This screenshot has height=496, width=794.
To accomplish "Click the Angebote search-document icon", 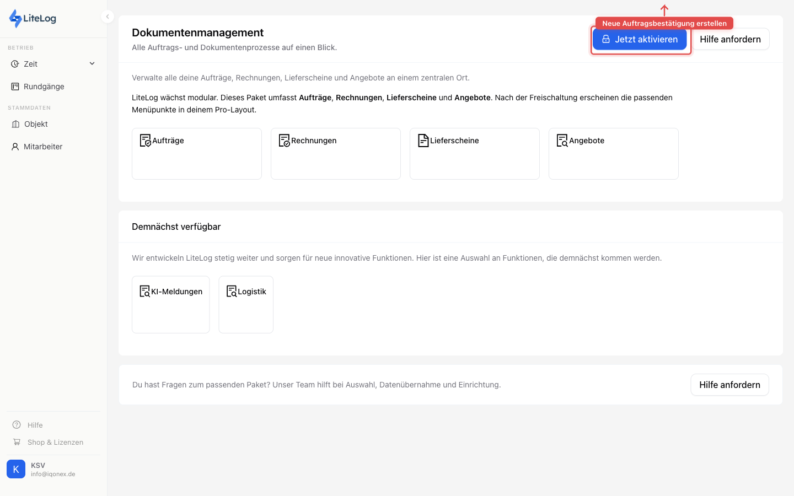I will [562, 140].
